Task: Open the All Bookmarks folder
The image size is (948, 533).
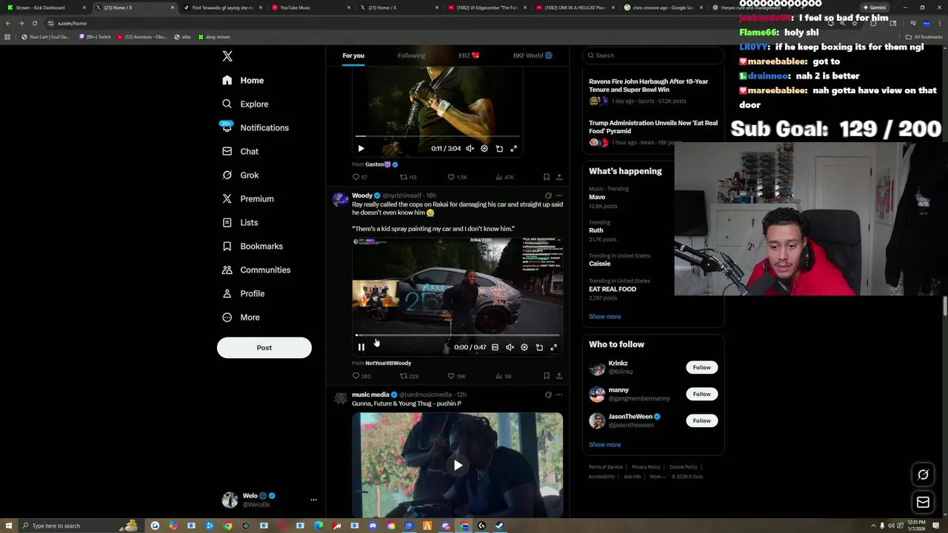Action: (x=924, y=37)
